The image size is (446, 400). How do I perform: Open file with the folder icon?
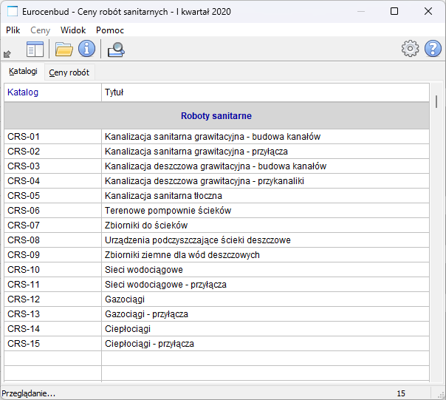(x=64, y=50)
